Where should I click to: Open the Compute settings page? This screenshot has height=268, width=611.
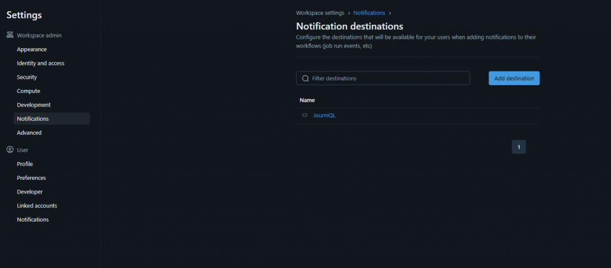pyautogui.click(x=29, y=91)
